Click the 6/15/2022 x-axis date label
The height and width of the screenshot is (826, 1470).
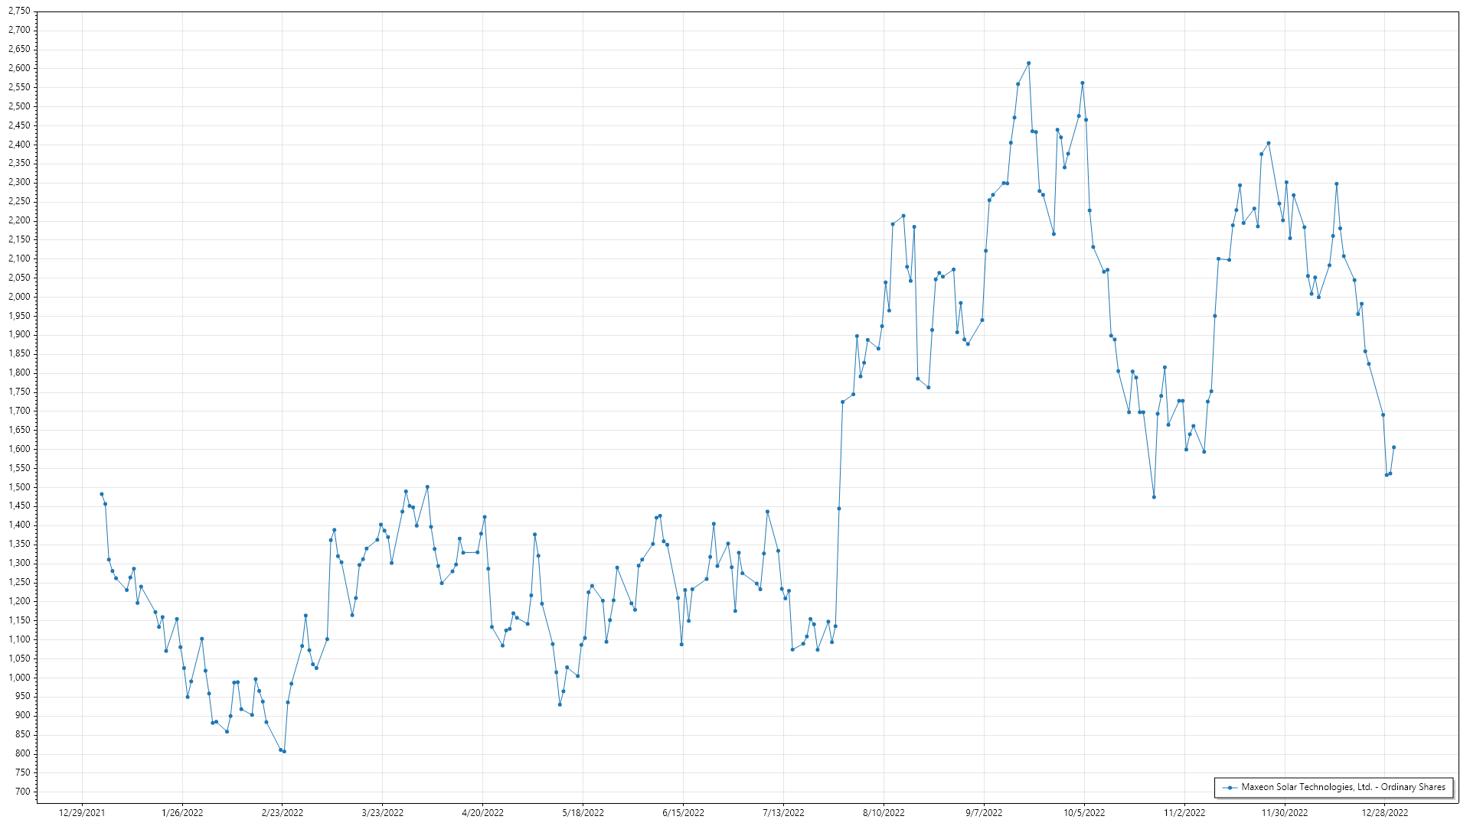point(683,812)
